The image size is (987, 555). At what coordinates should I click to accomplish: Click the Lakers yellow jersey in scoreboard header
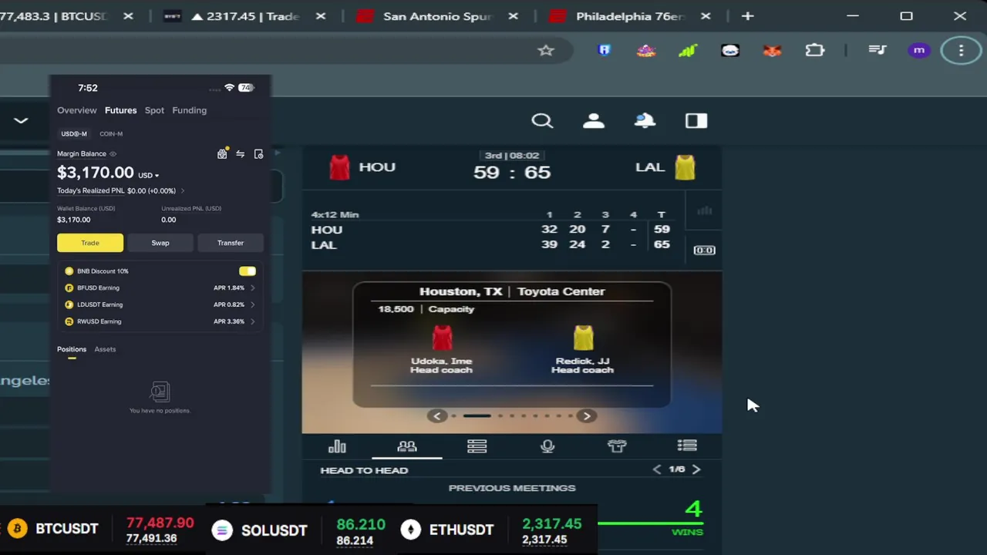[x=685, y=167]
